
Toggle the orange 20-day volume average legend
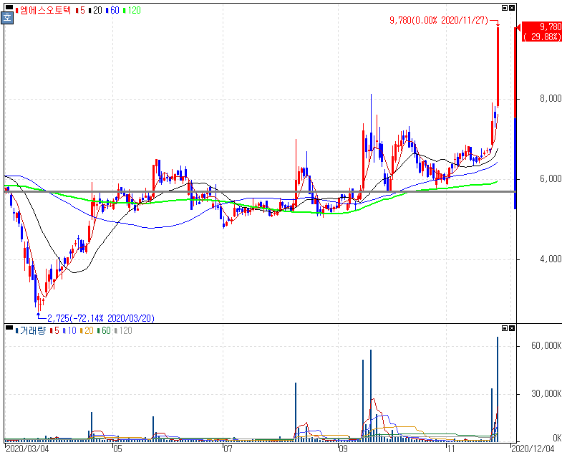pos(87,330)
